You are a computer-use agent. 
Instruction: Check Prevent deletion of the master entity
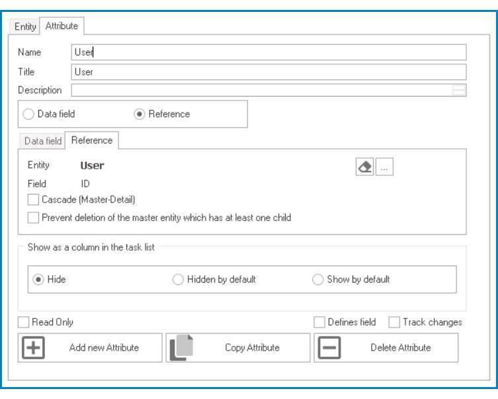coord(33,218)
